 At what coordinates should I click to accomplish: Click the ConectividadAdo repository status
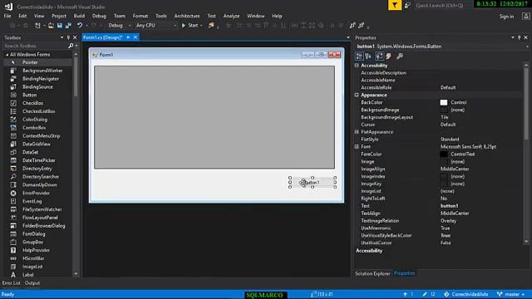click(465, 294)
